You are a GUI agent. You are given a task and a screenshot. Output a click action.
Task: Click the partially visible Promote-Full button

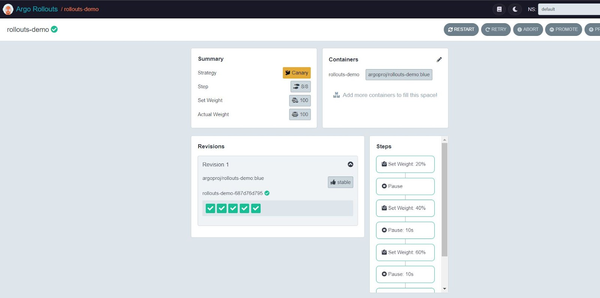593,30
